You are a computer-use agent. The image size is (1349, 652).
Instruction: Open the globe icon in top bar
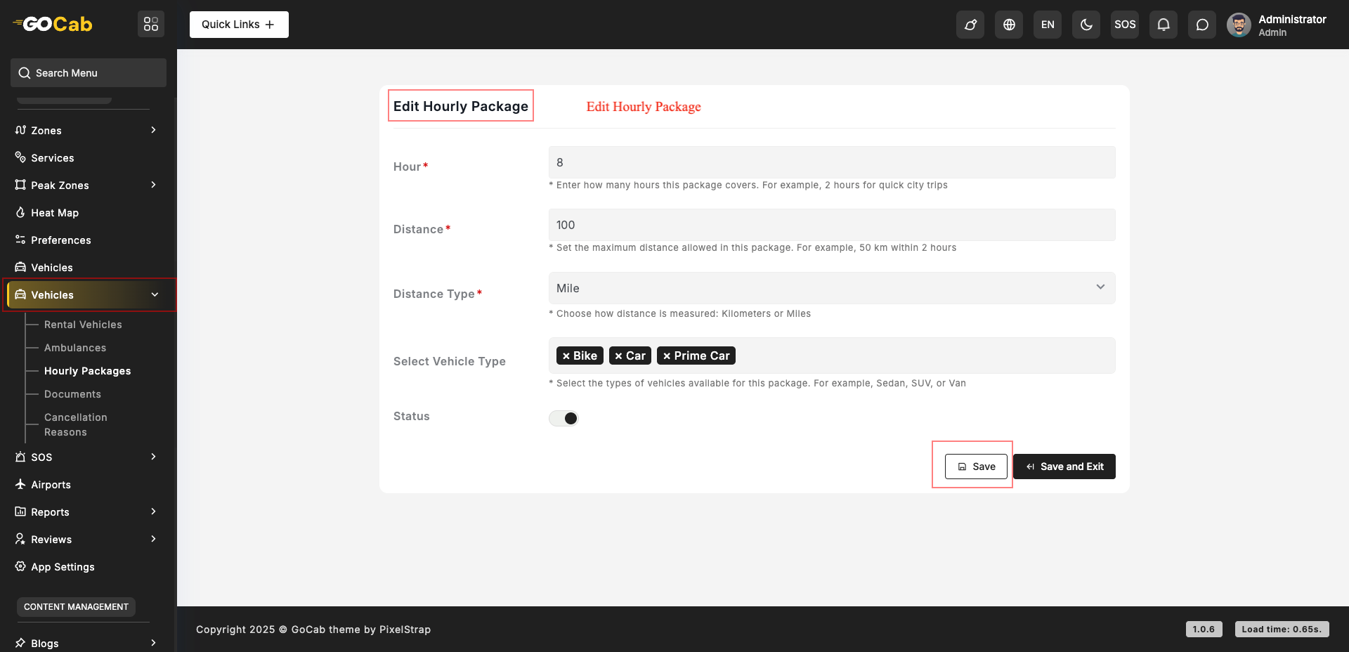[1009, 25]
